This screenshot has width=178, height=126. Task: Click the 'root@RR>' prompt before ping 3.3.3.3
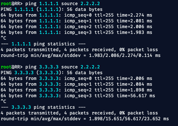[x=12, y=67]
